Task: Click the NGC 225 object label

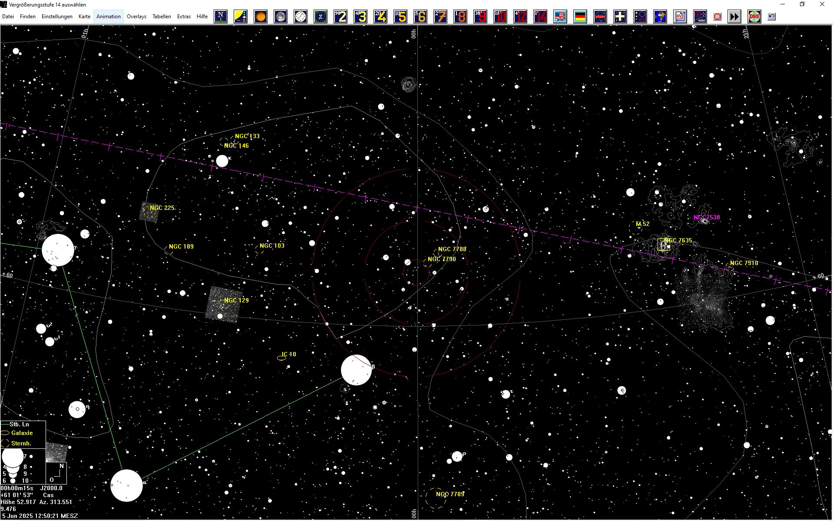Action: coord(162,208)
